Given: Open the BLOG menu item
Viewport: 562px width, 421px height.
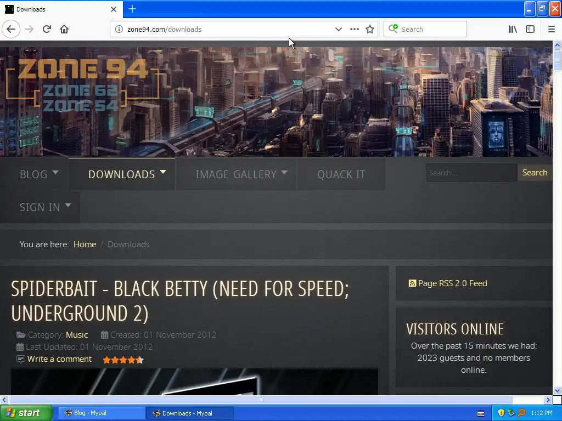Looking at the screenshot, I should (33, 174).
